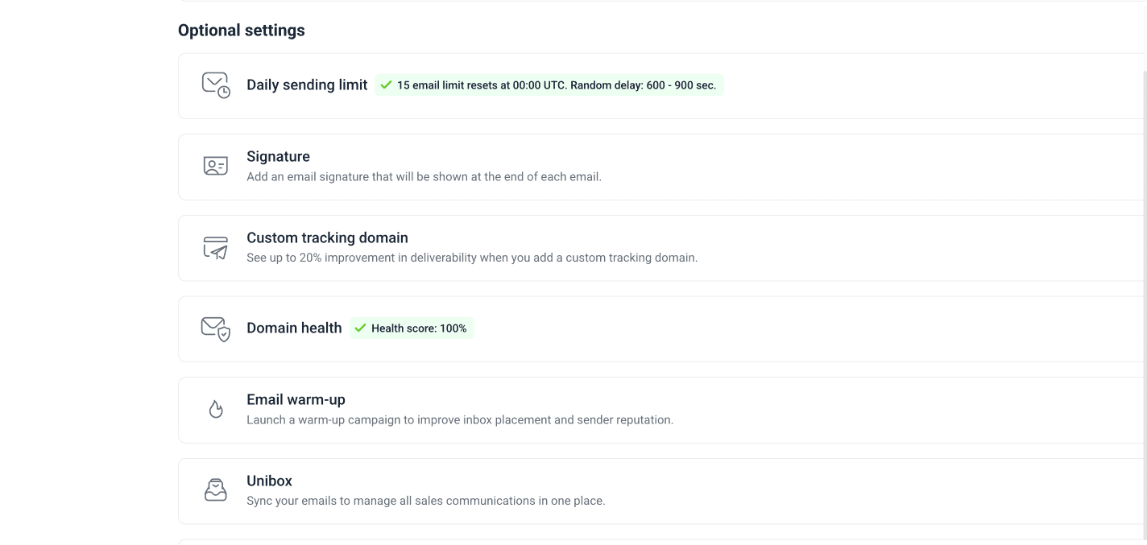Image resolution: width=1147 pixels, height=545 pixels.
Task: Expand the Custom tracking domain section
Action: tap(327, 237)
